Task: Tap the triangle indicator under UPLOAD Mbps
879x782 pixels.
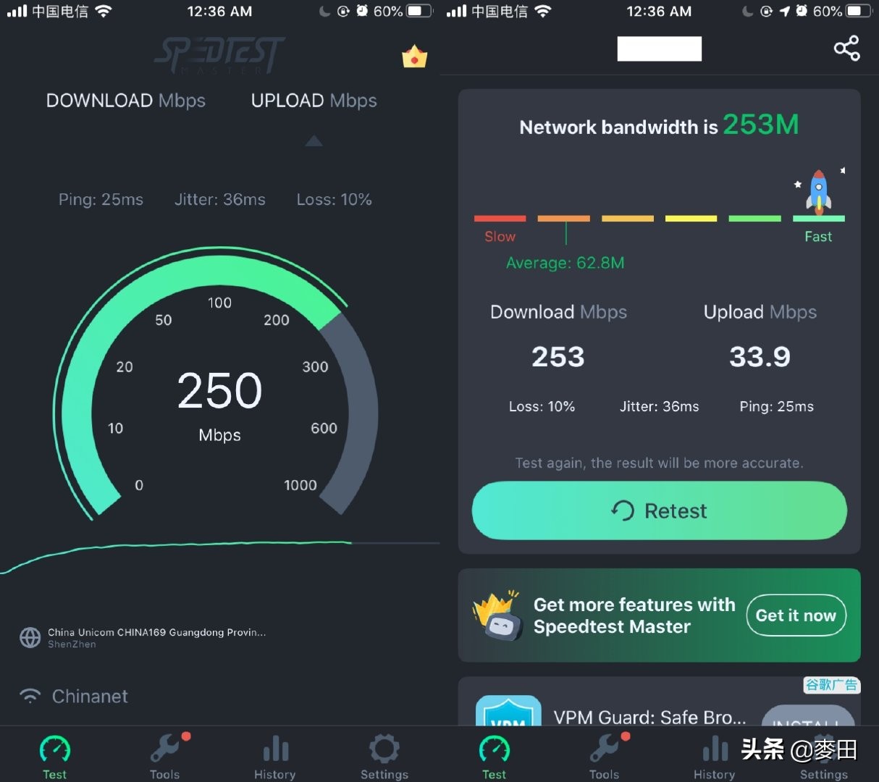Action: pyautogui.click(x=314, y=140)
